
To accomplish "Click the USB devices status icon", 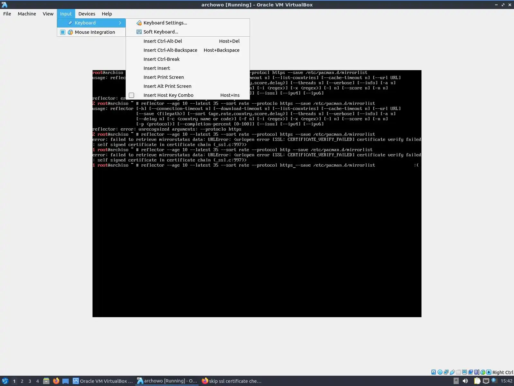I will click(452, 372).
